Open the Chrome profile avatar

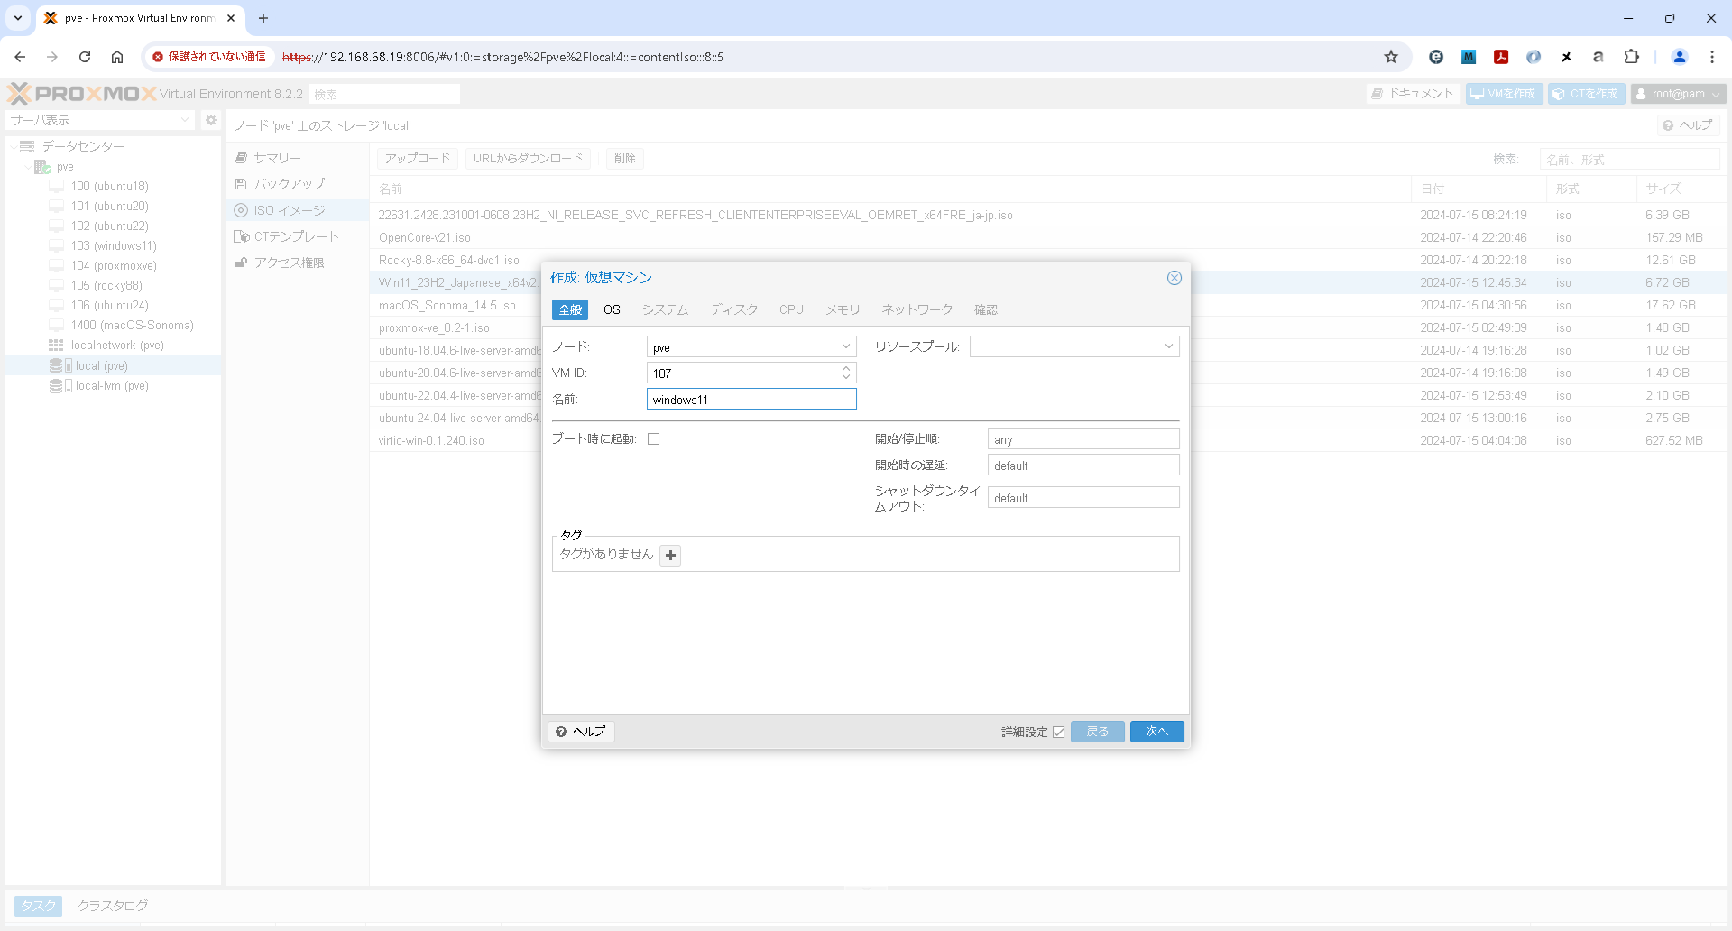(1680, 57)
